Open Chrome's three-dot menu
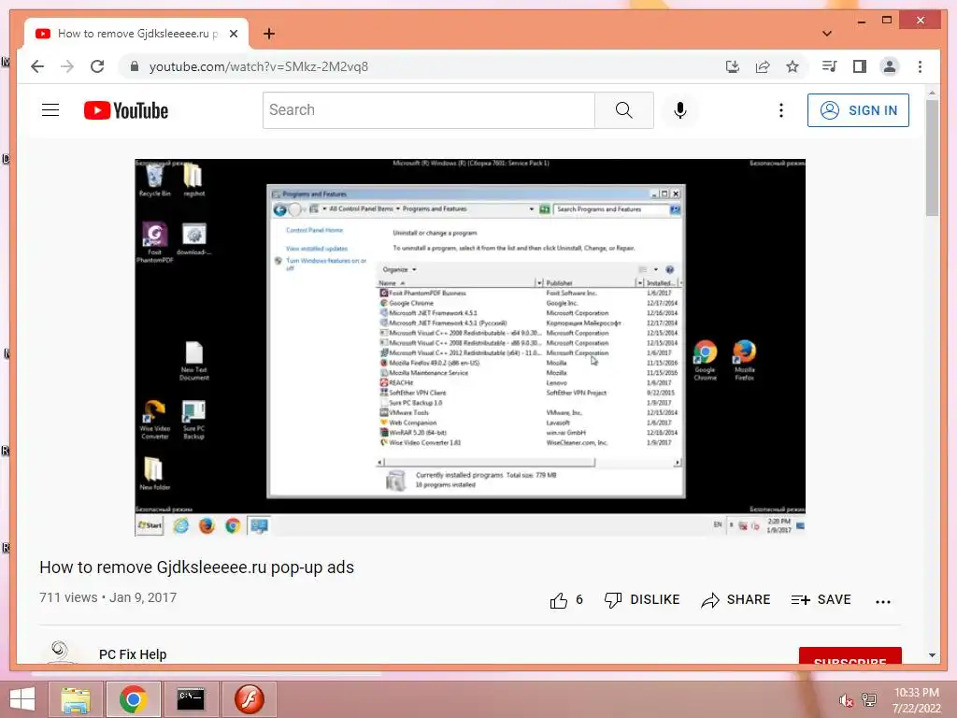The height and width of the screenshot is (718, 957). coord(920,66)
